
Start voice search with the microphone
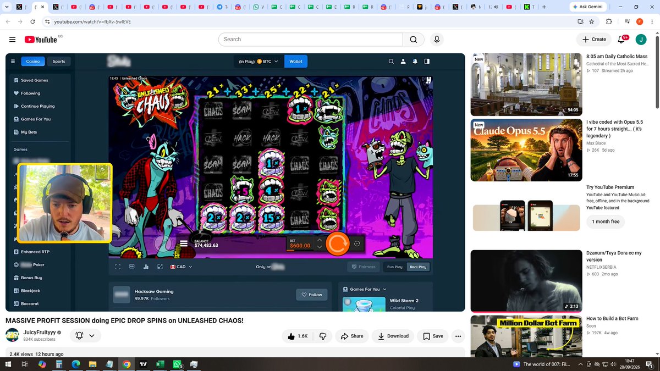pyautogui.click(x=437, y=40)
